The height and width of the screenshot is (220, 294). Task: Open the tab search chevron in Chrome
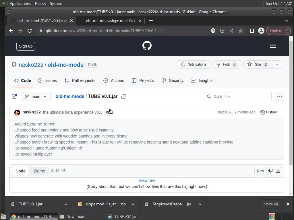click(x=286, y=21)
